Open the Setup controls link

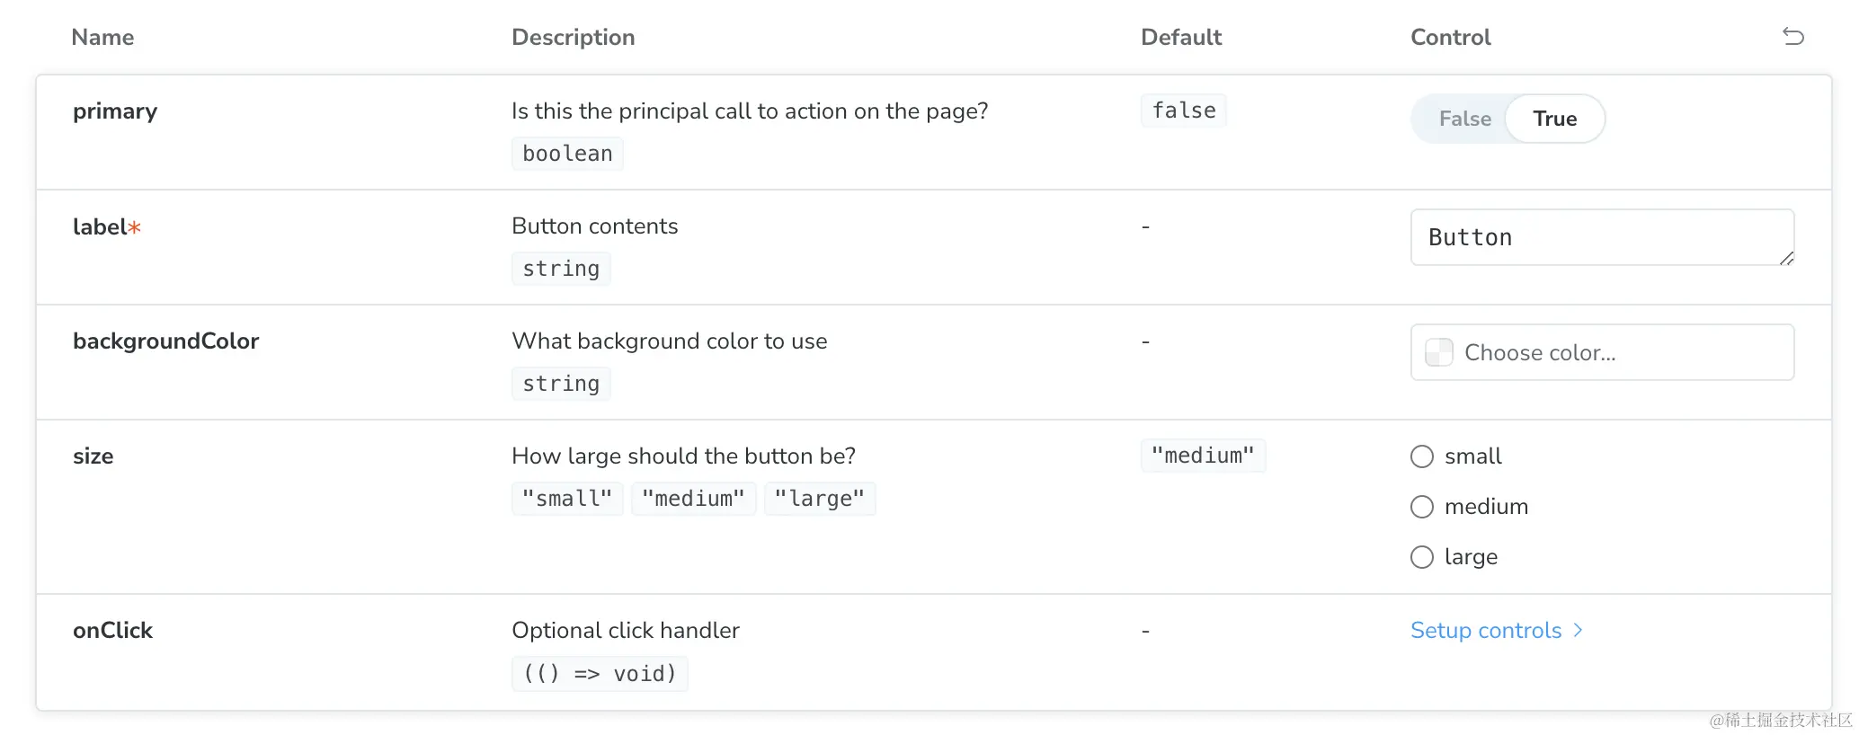point(1486,631)
